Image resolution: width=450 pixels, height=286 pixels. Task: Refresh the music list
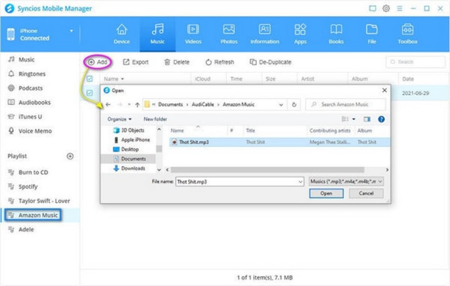coord(219,62)
